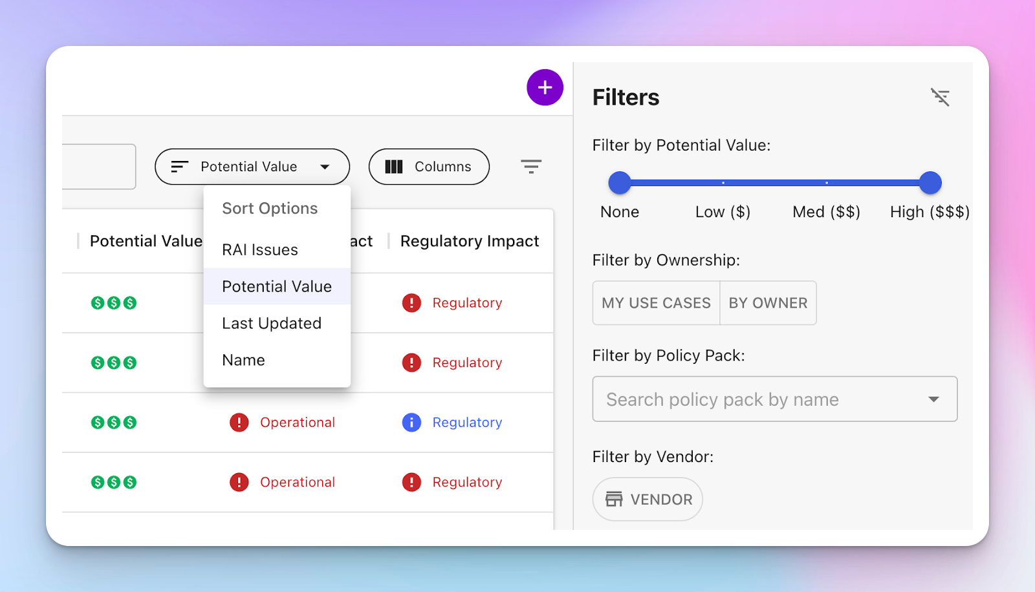
Task: Click the columns icon inside the Columns button
Action: pos(394,166)
